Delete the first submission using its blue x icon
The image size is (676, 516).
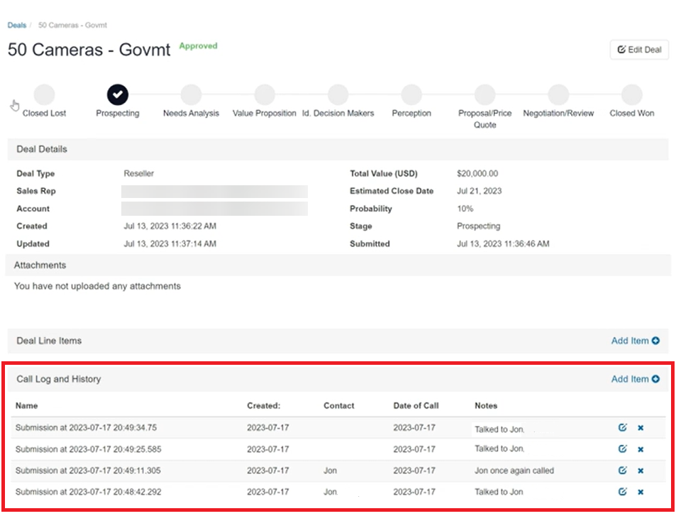coord(642,428)
